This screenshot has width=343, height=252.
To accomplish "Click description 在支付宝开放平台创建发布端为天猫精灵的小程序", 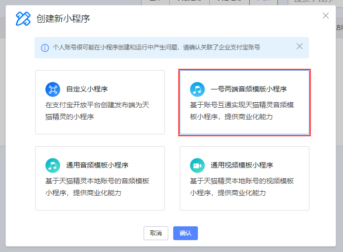I will [x=97, y=111].
